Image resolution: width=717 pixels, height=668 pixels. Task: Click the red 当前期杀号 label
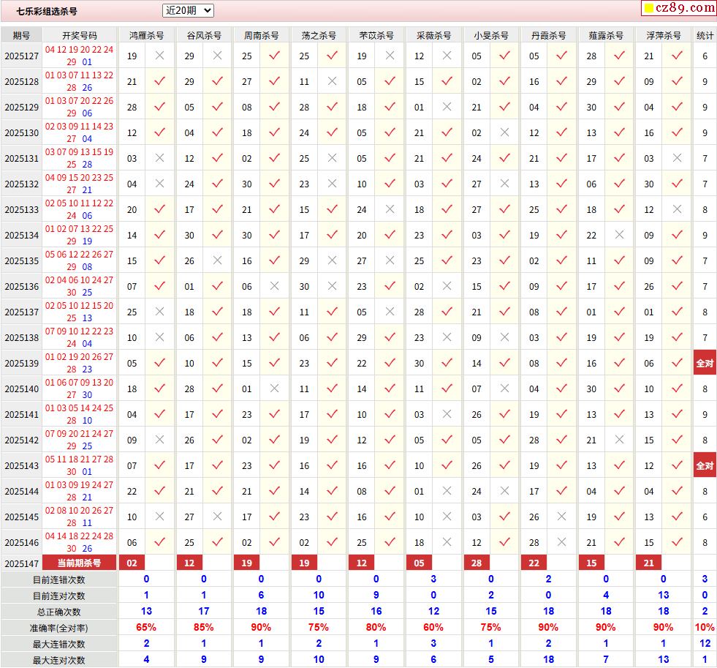pyautogui.click(x=80, y=563)
